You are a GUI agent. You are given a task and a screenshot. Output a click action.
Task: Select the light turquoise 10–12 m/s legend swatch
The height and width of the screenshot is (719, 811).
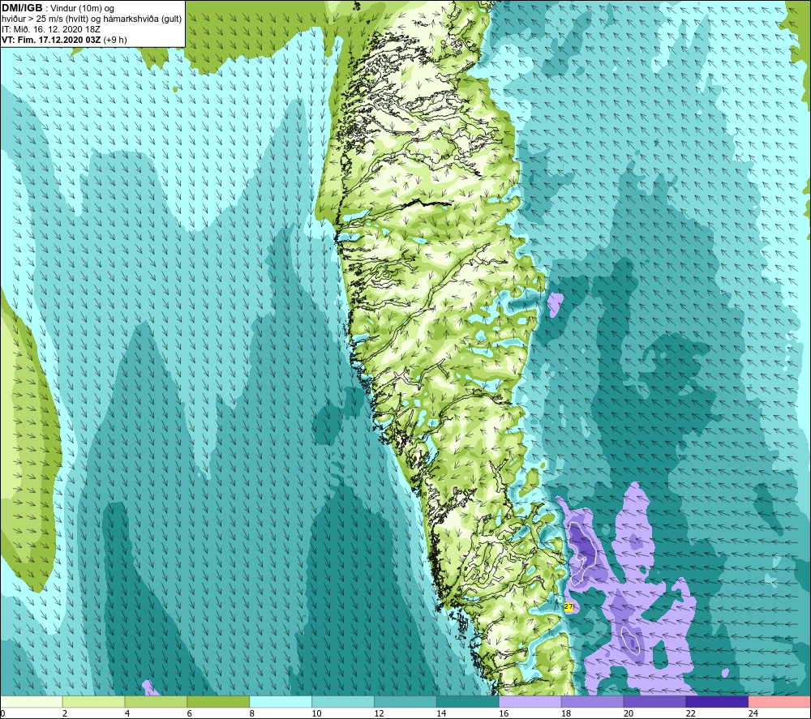(x=343, y=701)
